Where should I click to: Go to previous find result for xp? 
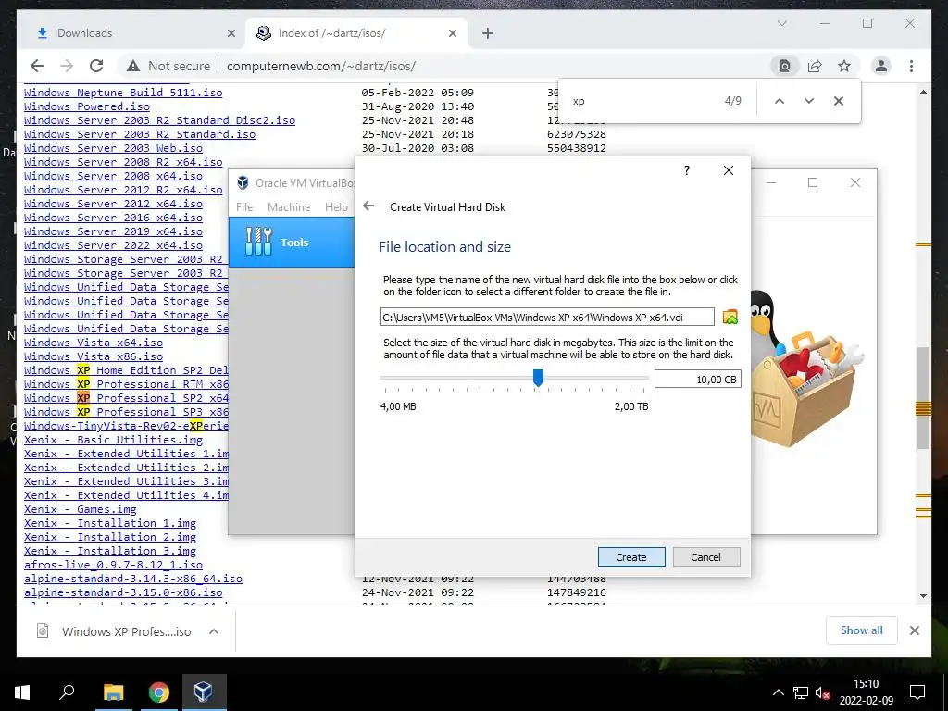coord(780,101)
